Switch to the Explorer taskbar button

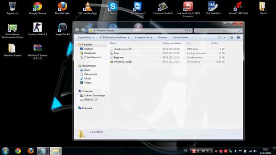pos(56,151)
